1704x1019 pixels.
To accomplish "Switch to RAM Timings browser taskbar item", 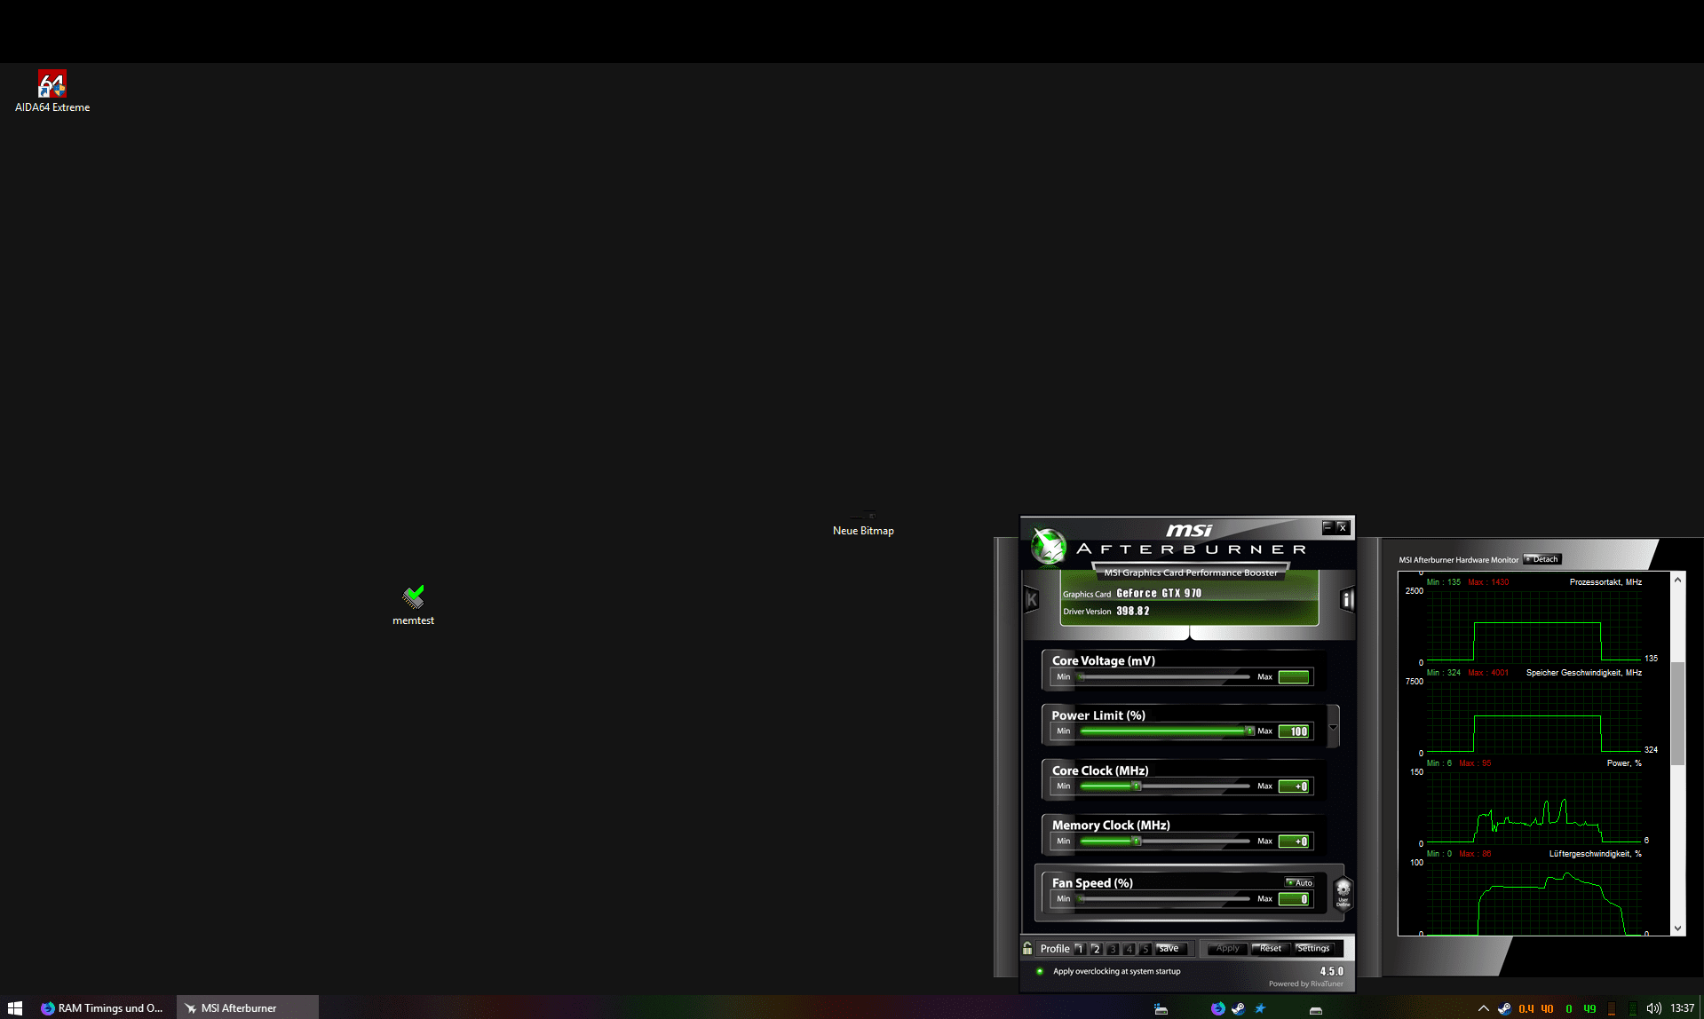I will click(103, 1008).
